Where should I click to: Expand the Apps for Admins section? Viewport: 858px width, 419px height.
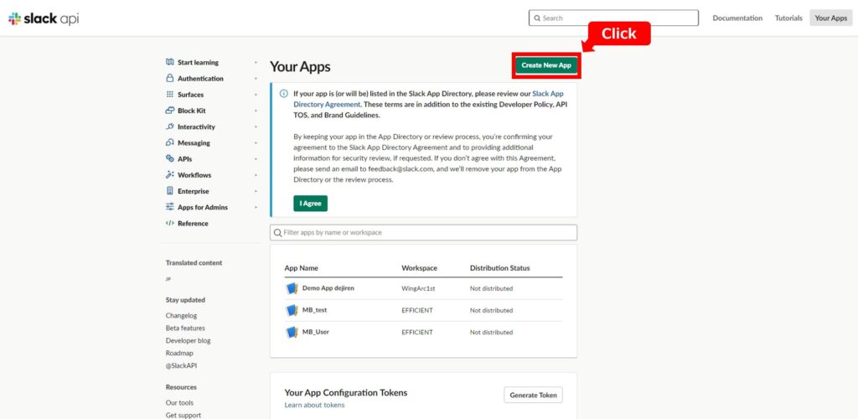point(256,207)
